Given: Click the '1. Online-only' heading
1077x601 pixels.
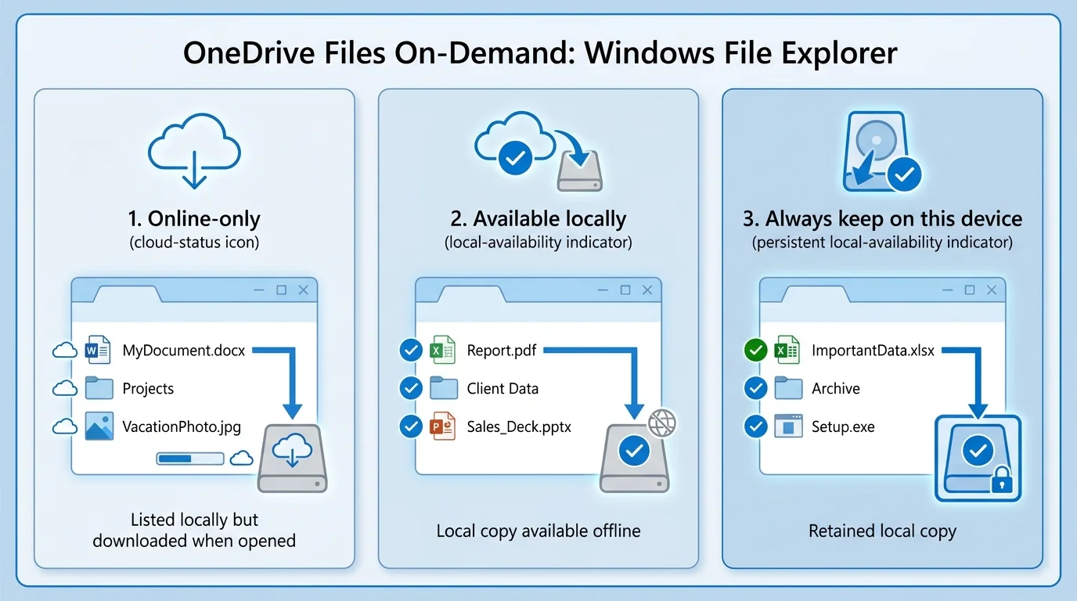Looking at the screenshot, I should [193, 218].
